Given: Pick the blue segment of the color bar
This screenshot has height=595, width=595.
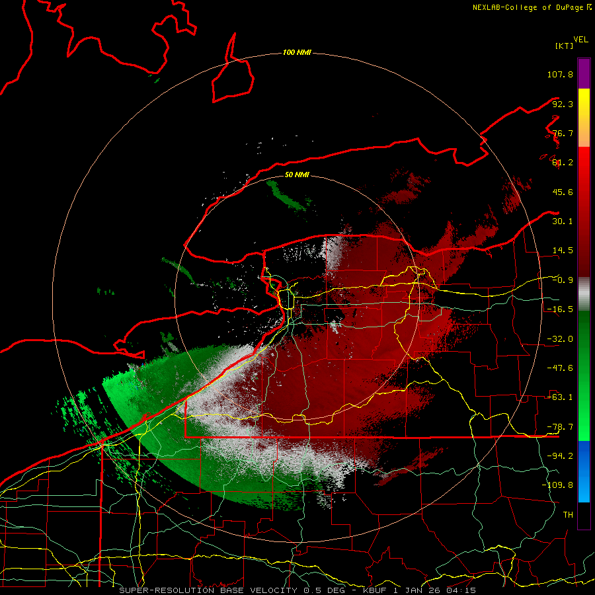Looking at the screenshot, I should pos(584,471).
